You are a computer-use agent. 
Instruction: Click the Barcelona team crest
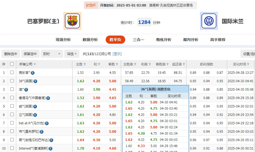click(72, 21)
